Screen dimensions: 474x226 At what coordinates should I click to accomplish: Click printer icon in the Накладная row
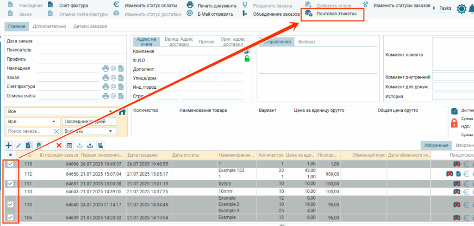click(x=106, y=68)
